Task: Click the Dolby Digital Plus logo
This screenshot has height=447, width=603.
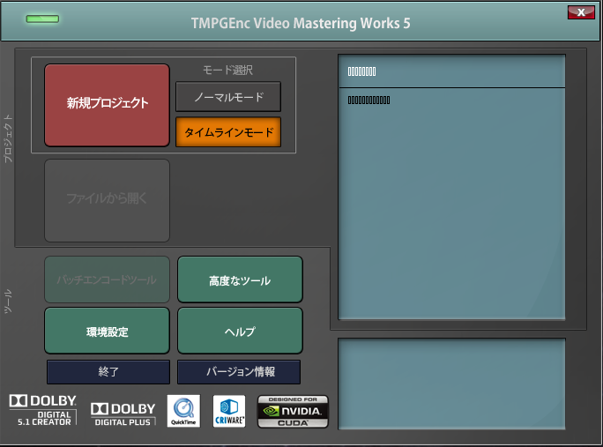Action: coord(123,413)
